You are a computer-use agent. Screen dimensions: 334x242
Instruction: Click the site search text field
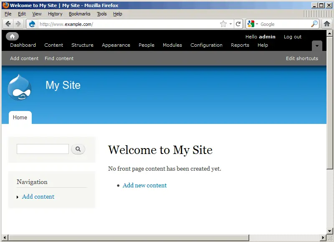(x=43, y=149)
